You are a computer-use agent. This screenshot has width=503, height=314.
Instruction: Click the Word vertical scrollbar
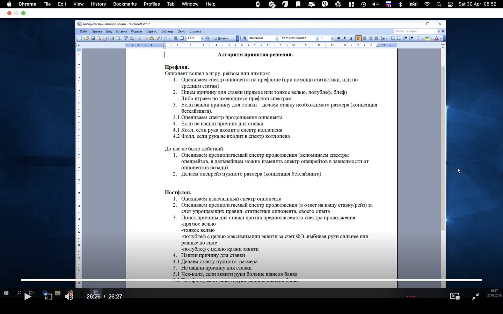pos(443,148)
